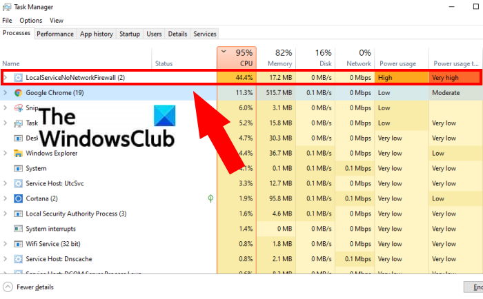Expand the LocalServiceNoNetworkFirewall process group
Viewport: 483px width, 299px height.
tap(5, 78)
